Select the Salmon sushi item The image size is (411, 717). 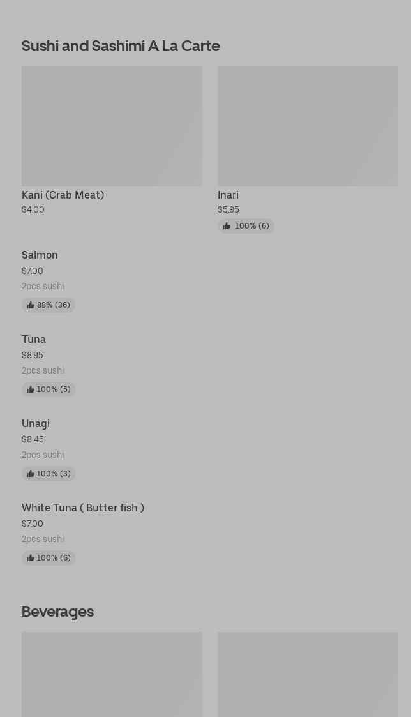tap(40, 255)
